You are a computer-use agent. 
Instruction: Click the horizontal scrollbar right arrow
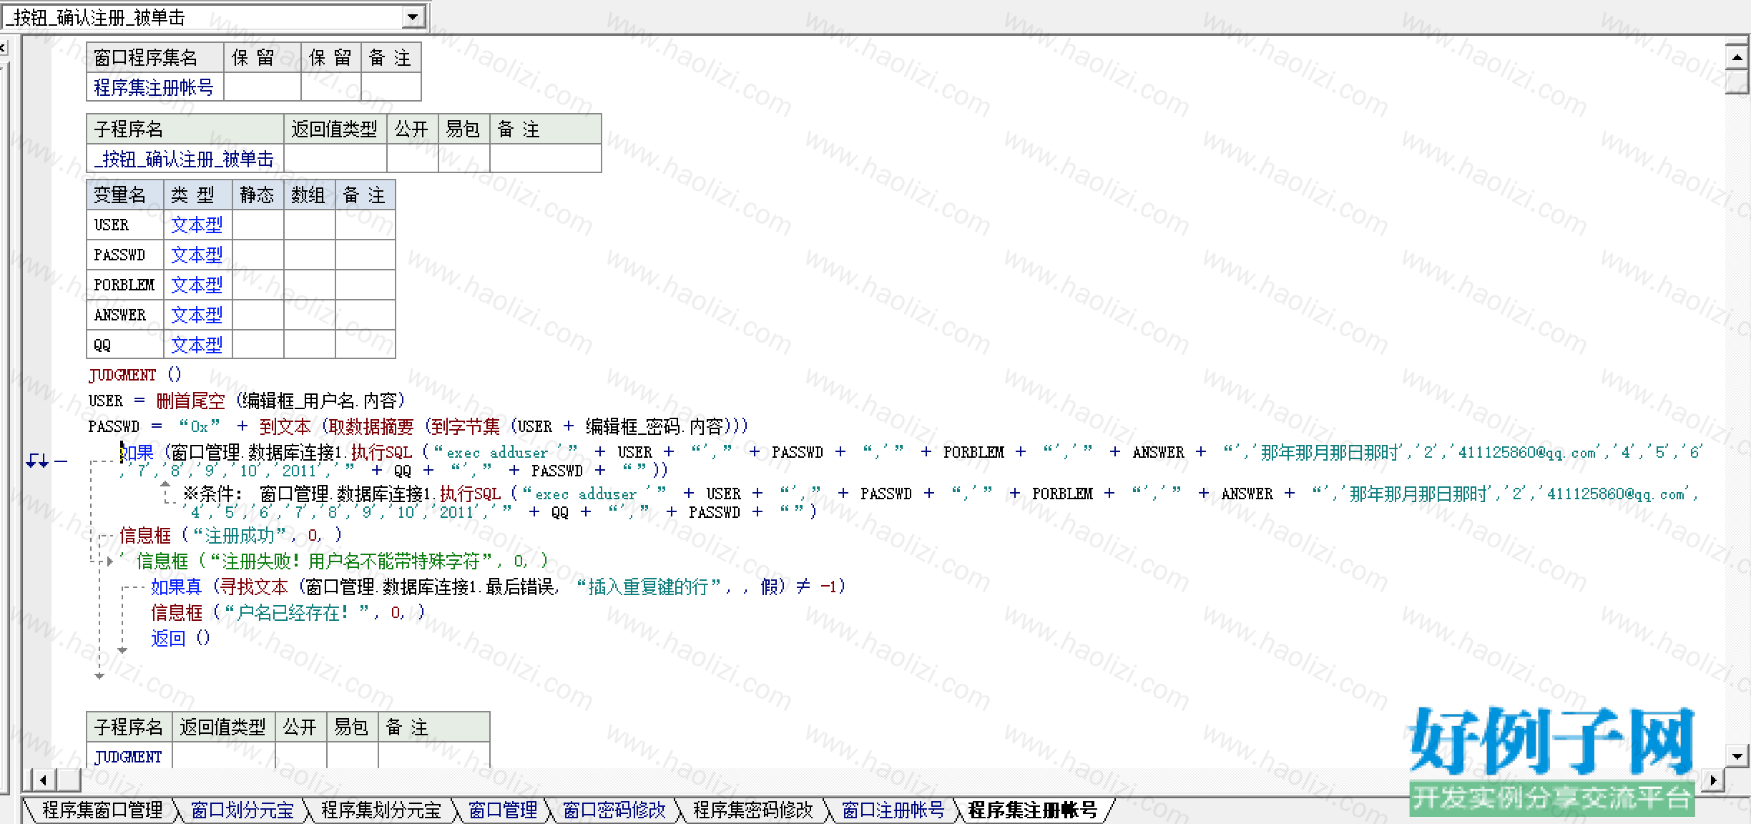click(1712, 780)
